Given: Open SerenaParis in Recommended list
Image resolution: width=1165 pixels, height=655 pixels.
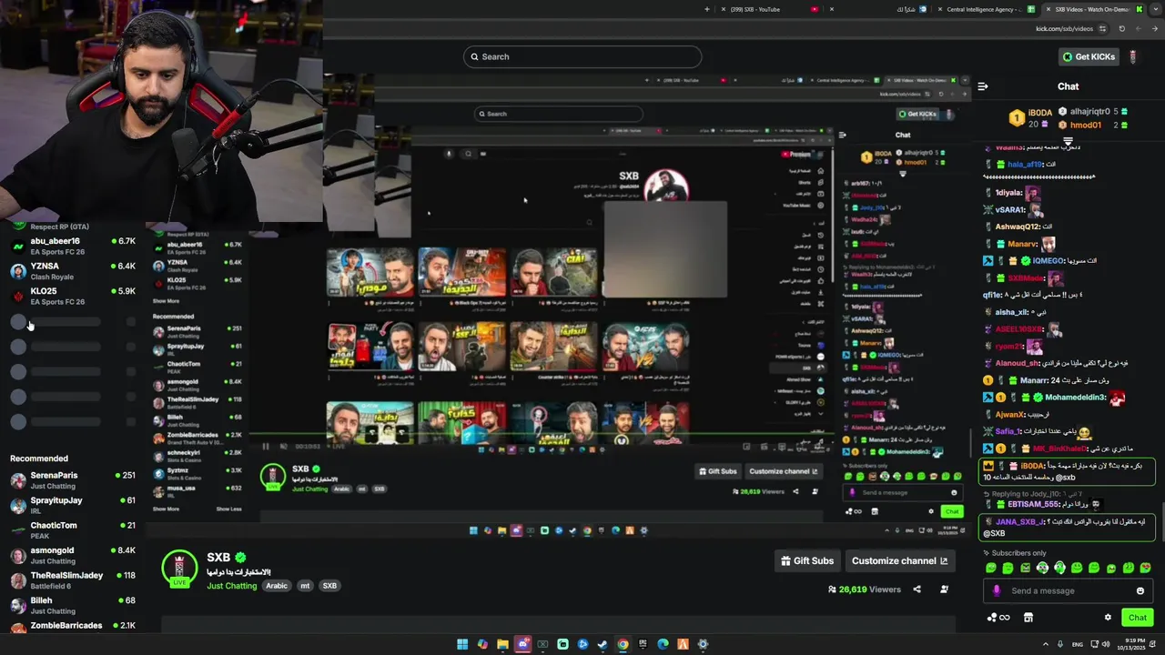Looking at the screenshot, I should click(x=72, y=480).
